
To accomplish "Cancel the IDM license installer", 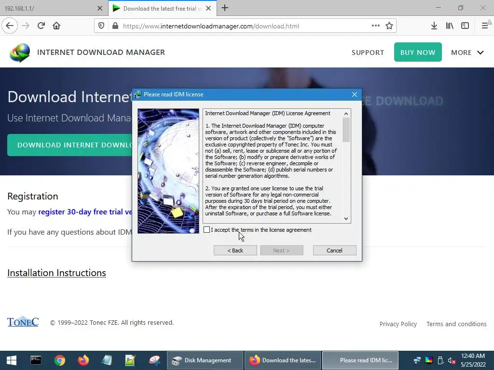I will click(335, 251).
